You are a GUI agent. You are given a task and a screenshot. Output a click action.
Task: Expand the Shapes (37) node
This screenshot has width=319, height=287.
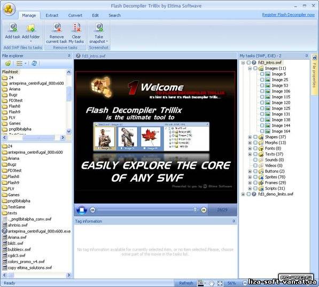point(250,137)
